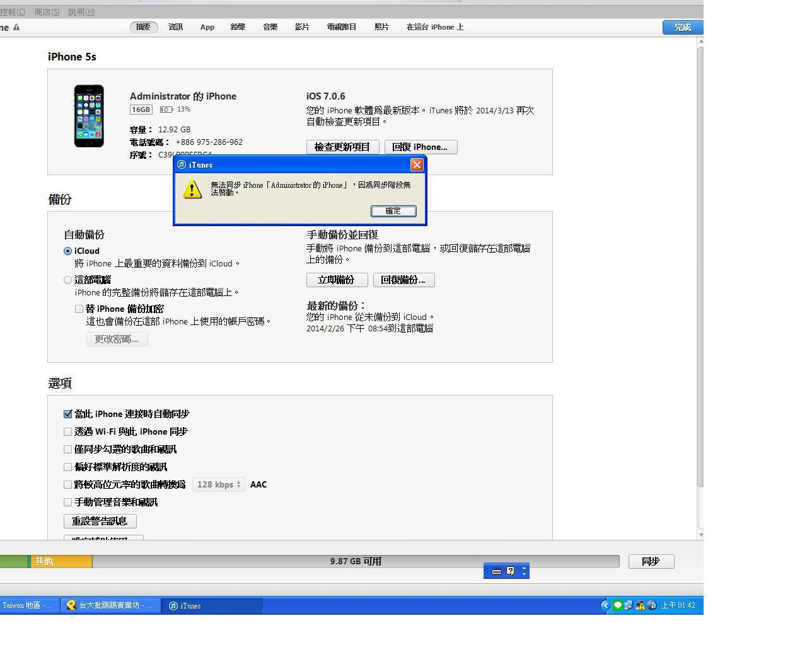807x645 pixels.
Task: Click the keyboard icon on the language bar
Action: coord(497,571)
